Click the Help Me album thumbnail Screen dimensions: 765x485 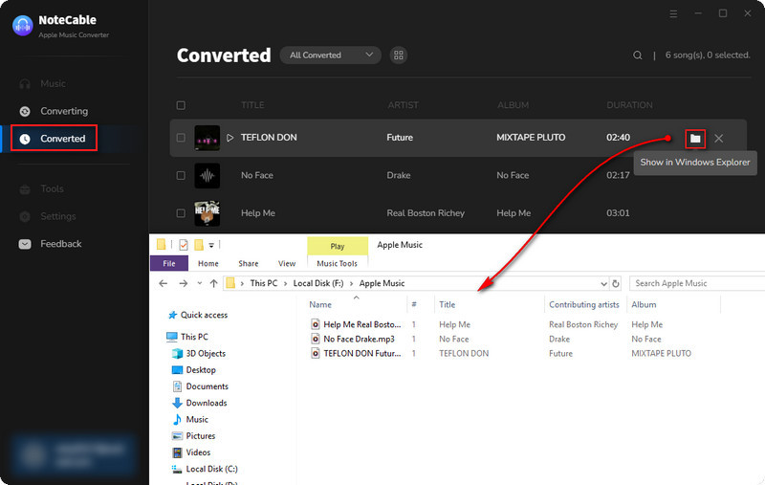208,213
